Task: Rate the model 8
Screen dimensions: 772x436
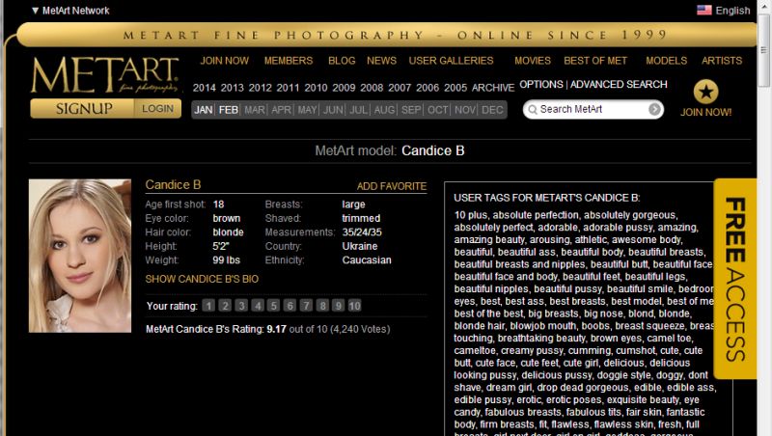Action: tap(322, 306)
